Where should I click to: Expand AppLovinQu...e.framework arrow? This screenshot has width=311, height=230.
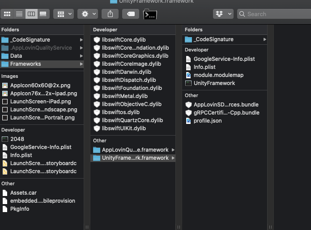173,150
